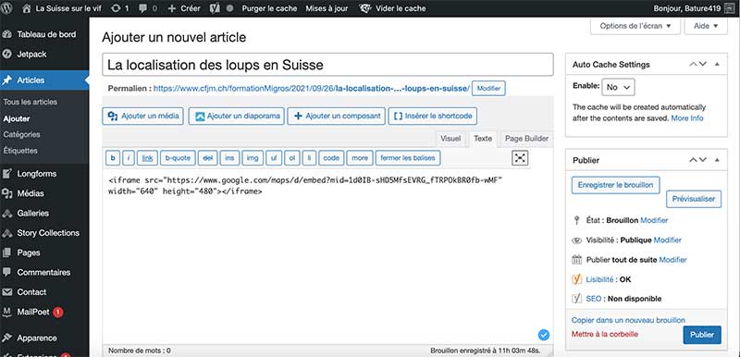Open Tous les articles

31,102
